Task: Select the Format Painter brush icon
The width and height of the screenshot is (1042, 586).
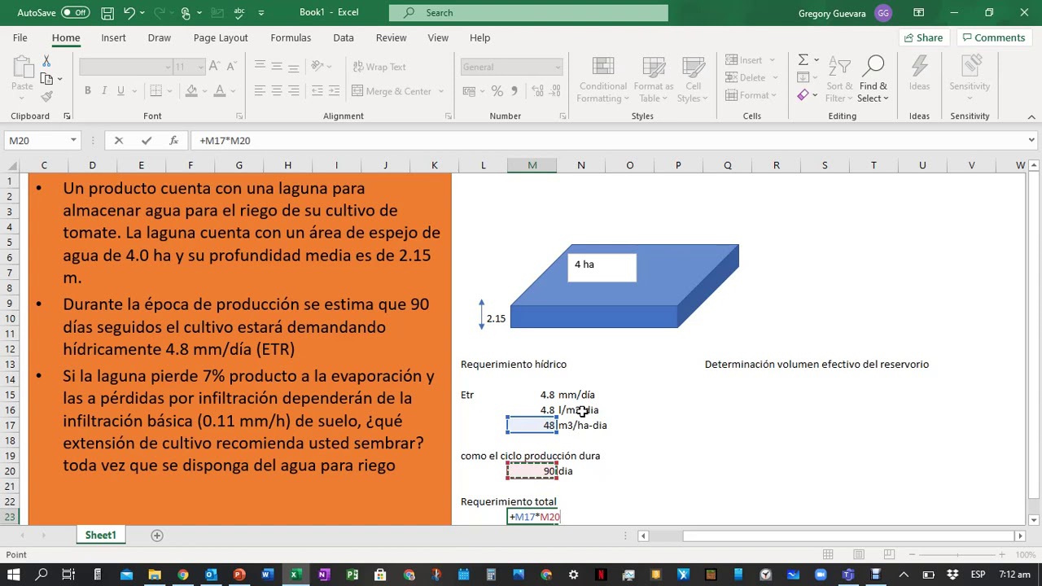Action: point(46,96)
